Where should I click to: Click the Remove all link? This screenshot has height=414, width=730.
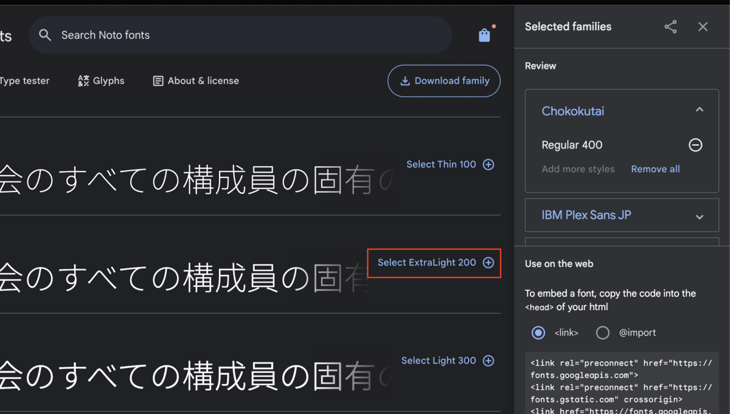tap(655, 169)
